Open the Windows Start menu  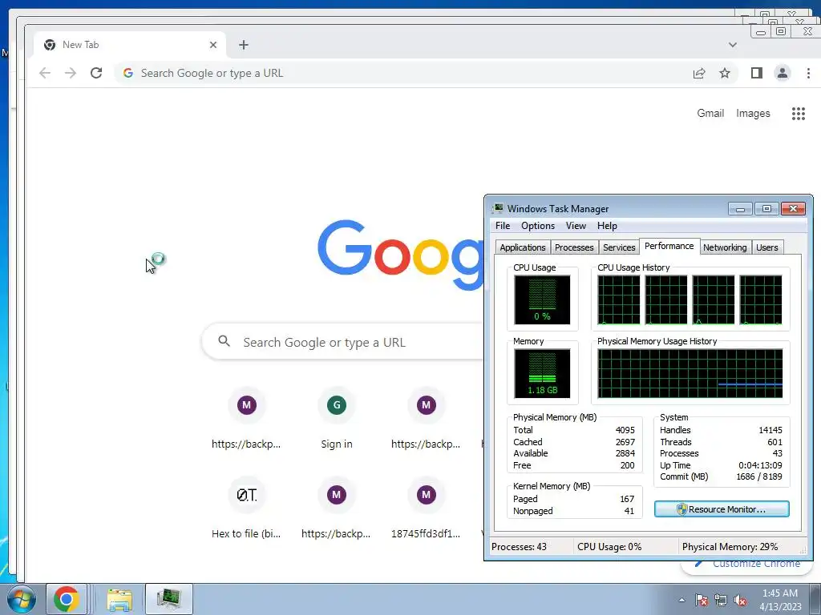coord(22,599)
